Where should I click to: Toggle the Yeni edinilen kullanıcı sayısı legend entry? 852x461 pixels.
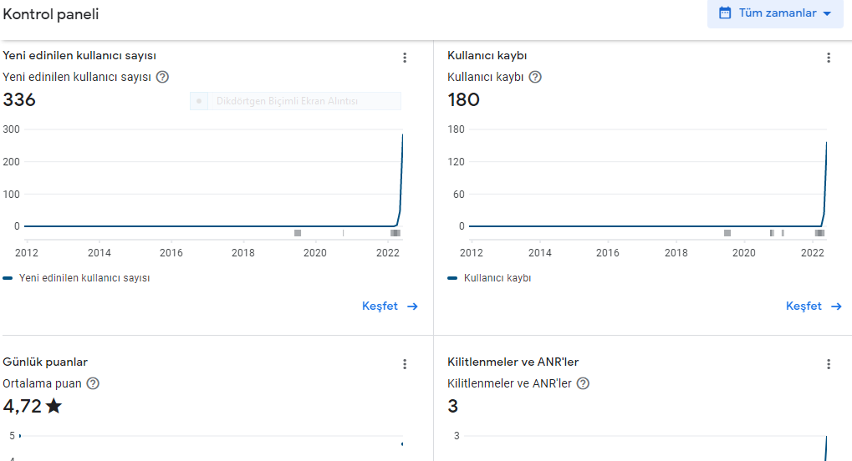(x=76, y=278)
